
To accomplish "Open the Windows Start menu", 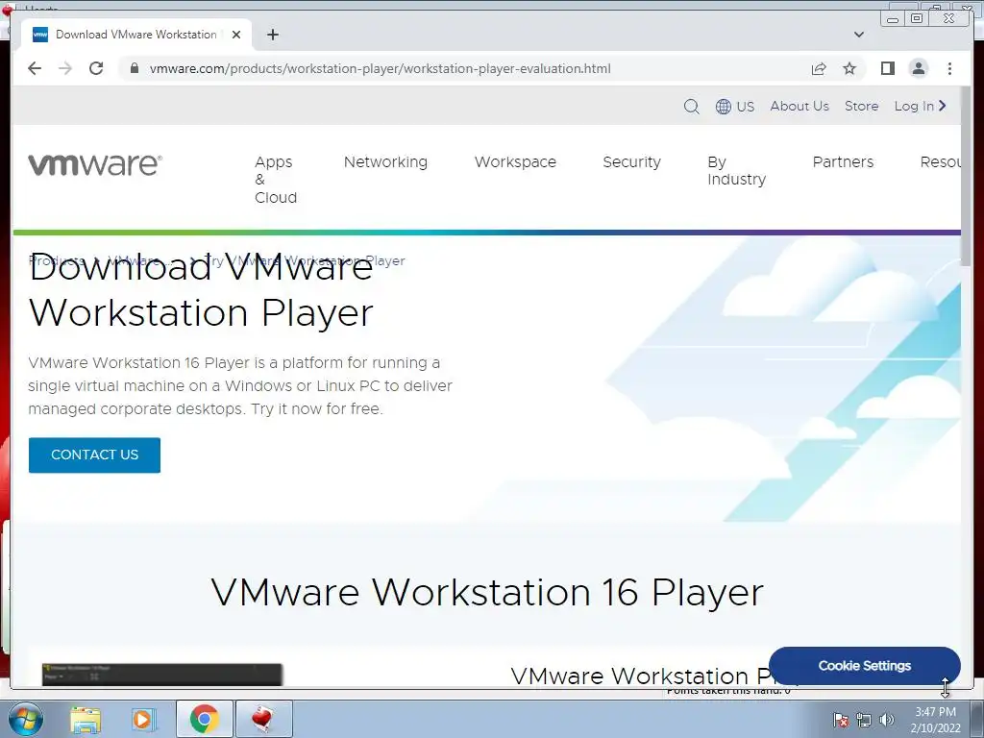I will [25, 719].
